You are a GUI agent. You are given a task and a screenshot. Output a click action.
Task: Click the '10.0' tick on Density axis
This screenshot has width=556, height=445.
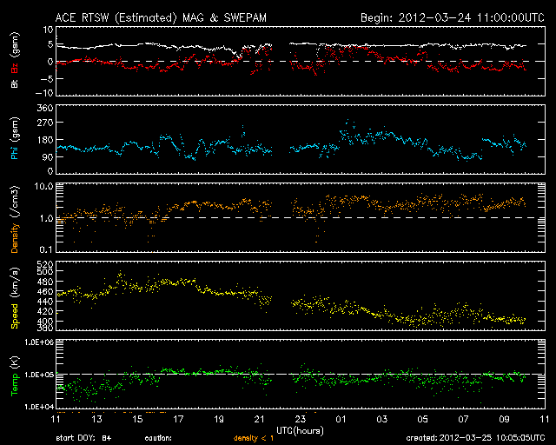coord(43,186)
